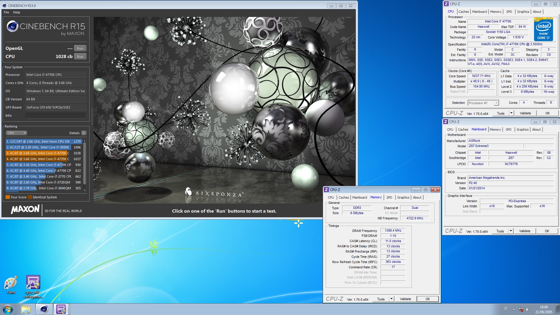Click the DRAM Frequency 1399.4 MHz value
Screen dimensions: 560x315
tap(393, 231)
